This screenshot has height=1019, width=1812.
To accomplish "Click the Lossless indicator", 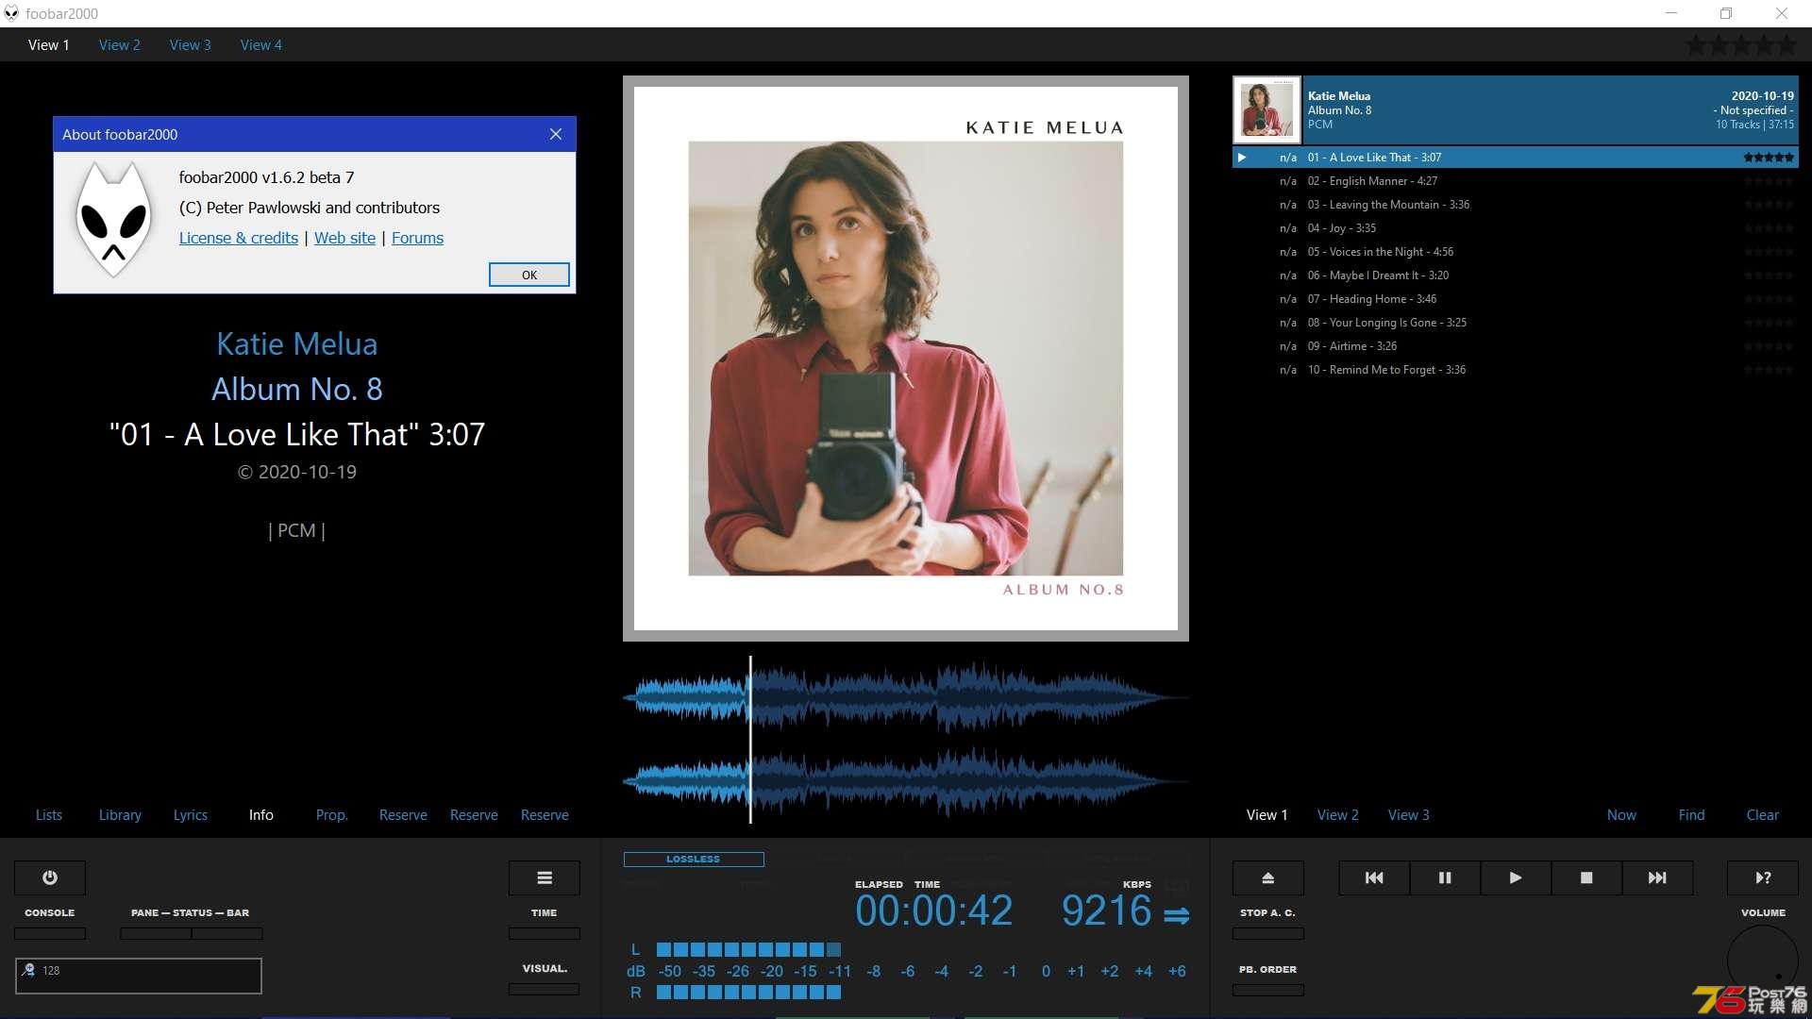I will tap(694, 860).
